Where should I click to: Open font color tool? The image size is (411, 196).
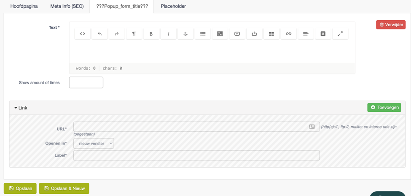coord(323,34)
